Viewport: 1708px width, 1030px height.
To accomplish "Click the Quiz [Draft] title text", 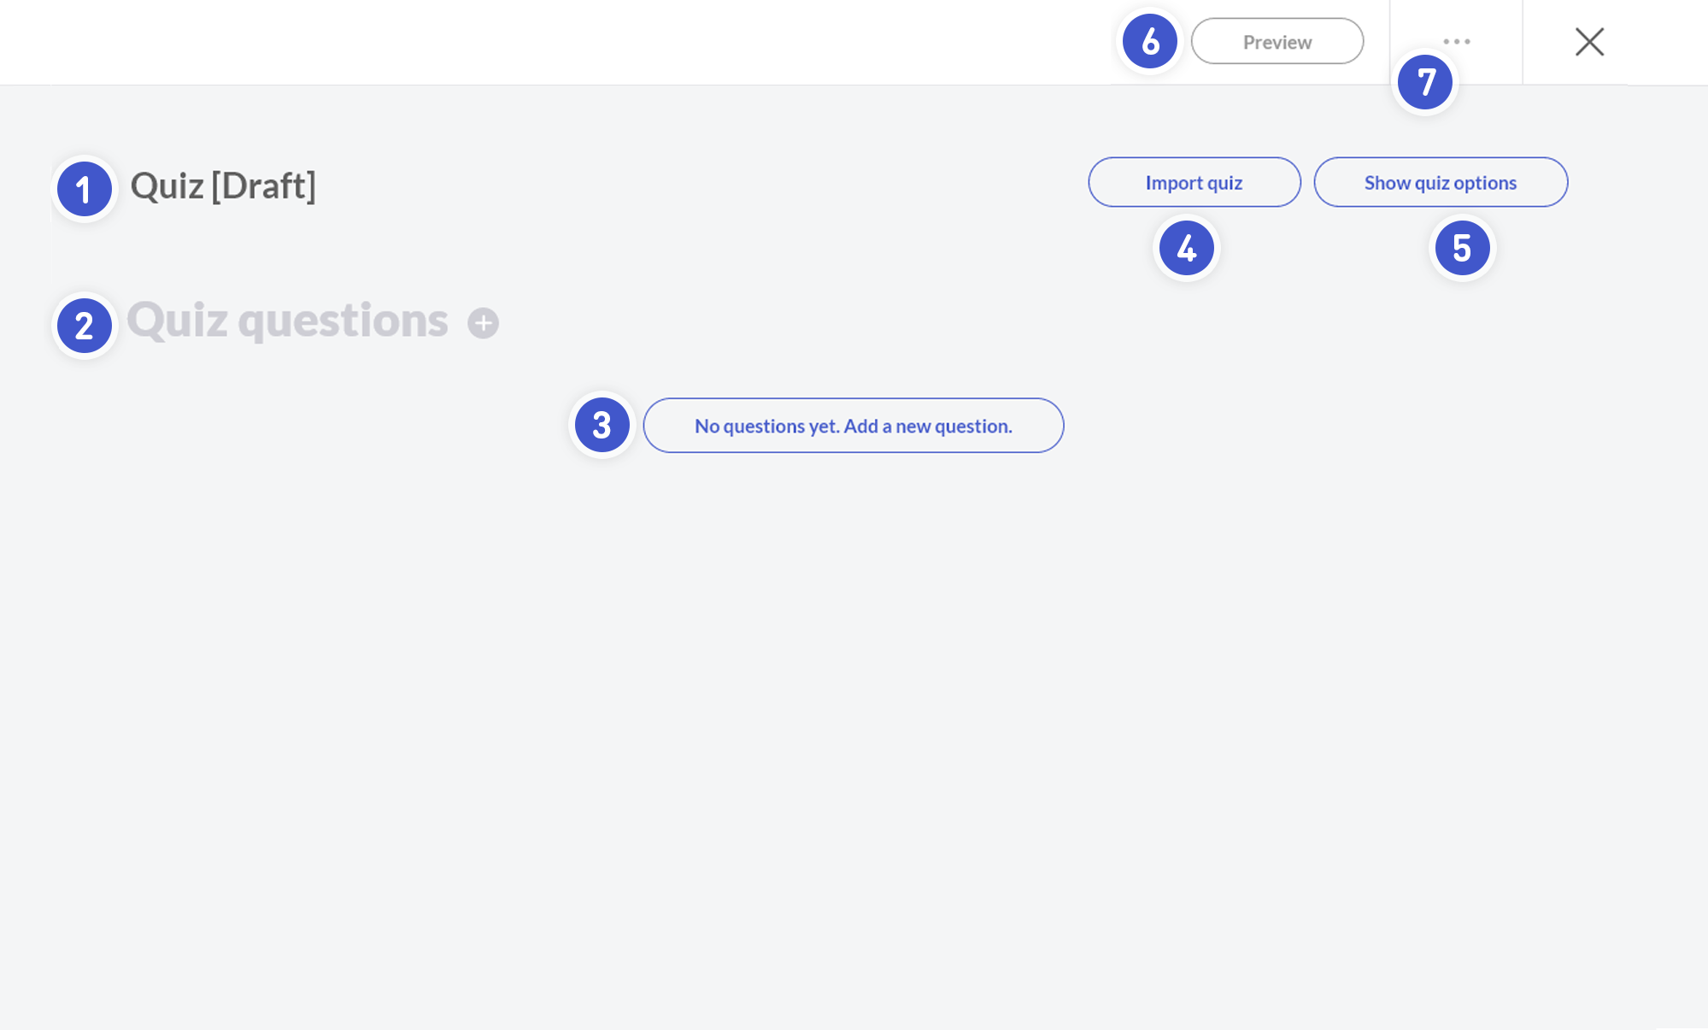I will [x=223, y=186].
